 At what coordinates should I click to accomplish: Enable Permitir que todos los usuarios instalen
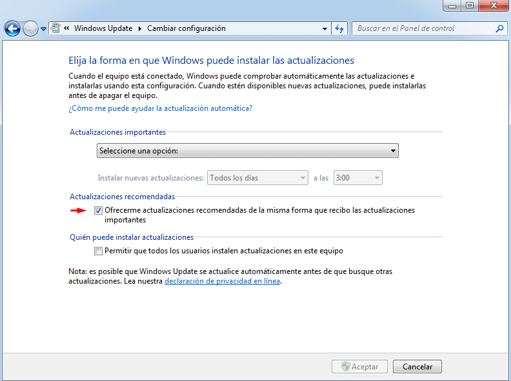98,251
